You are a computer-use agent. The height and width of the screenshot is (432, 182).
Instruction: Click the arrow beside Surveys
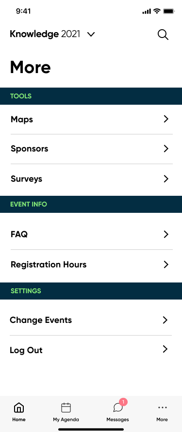pos(166,179)
